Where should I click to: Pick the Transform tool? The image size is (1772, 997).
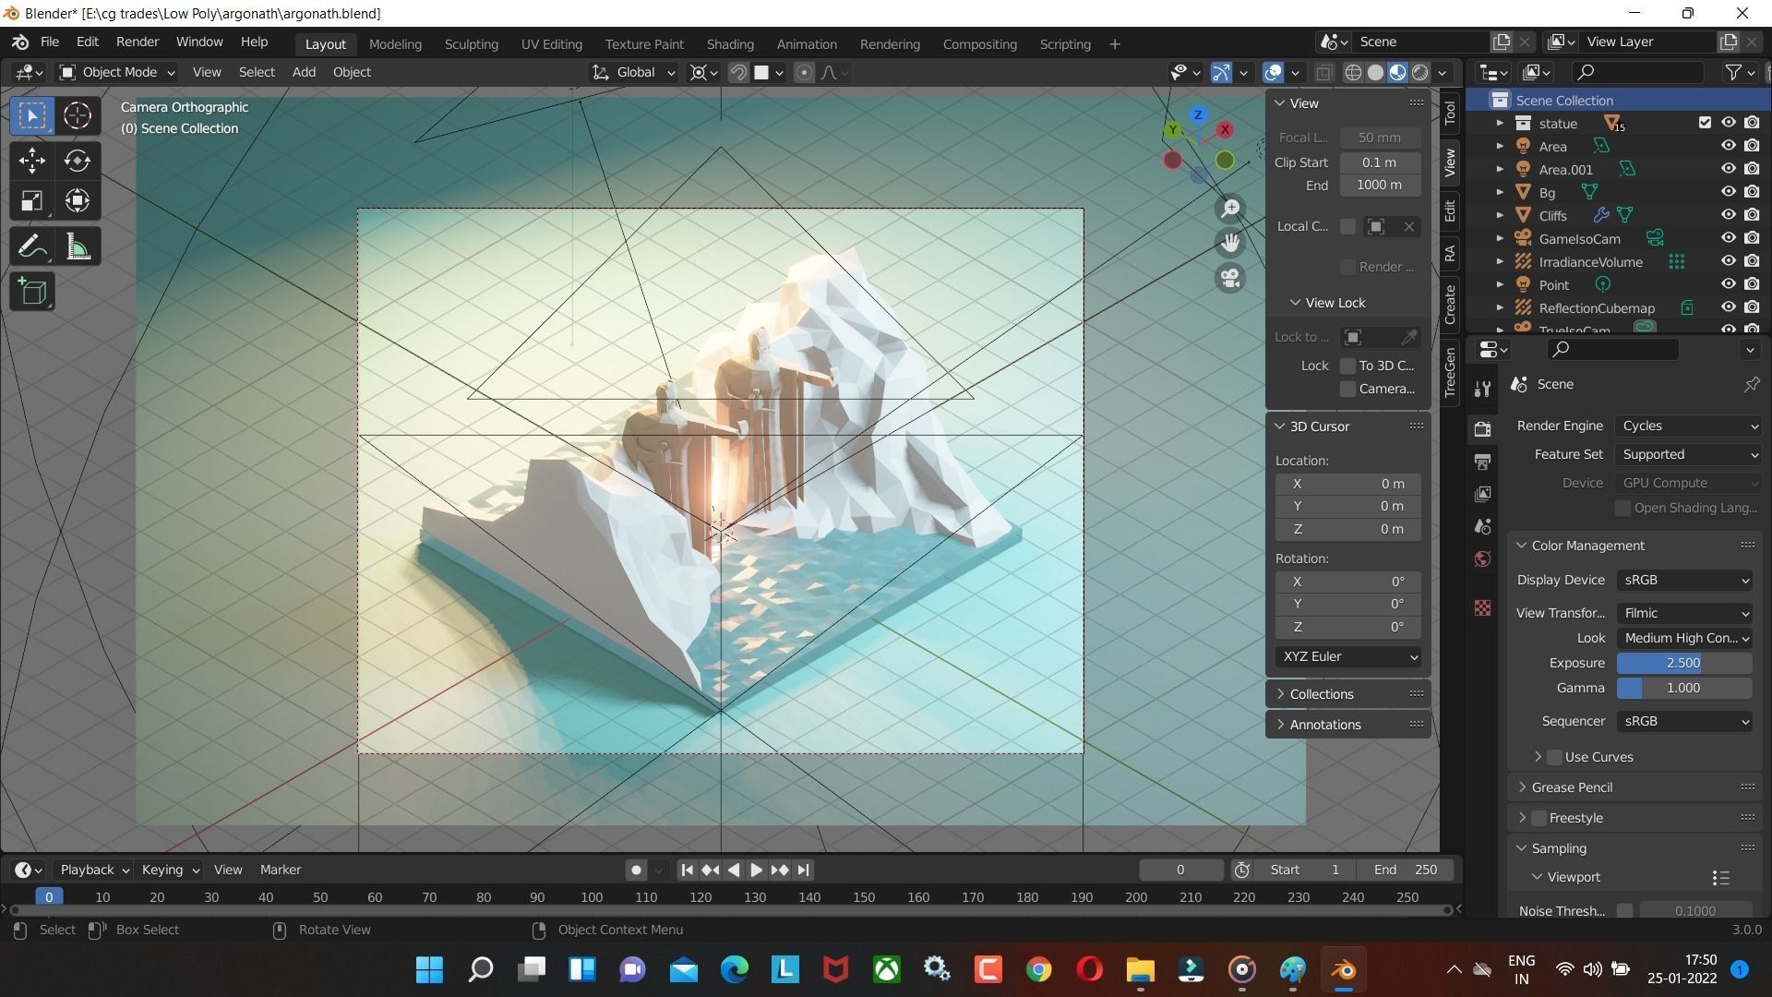tap(78, 201)
